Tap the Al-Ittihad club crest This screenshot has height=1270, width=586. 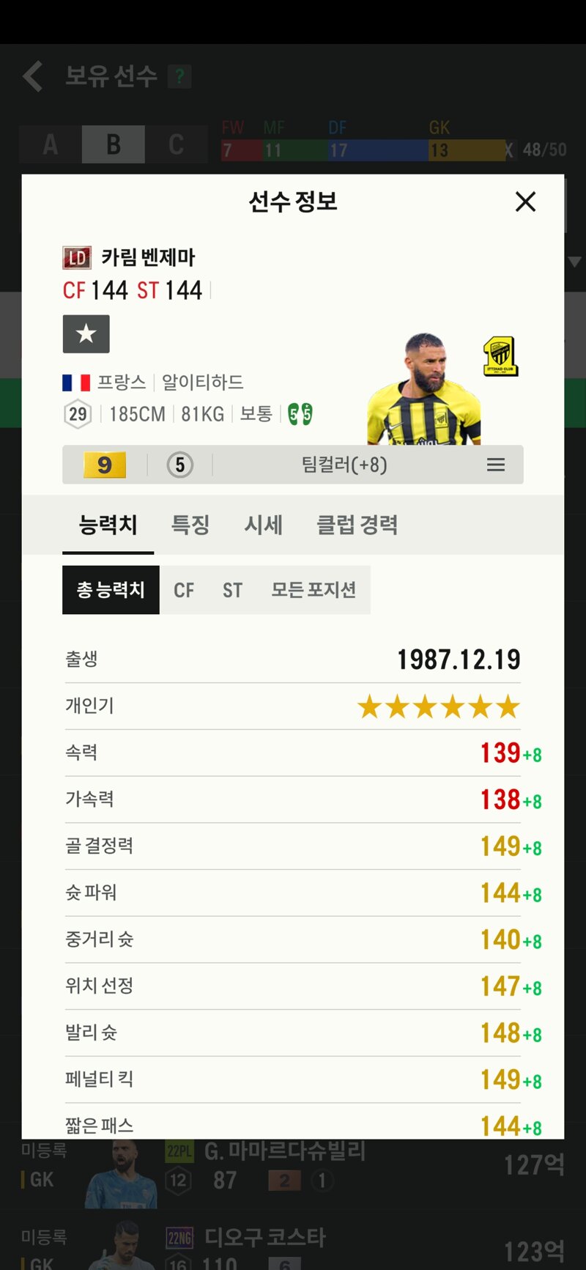click(501, 357)
